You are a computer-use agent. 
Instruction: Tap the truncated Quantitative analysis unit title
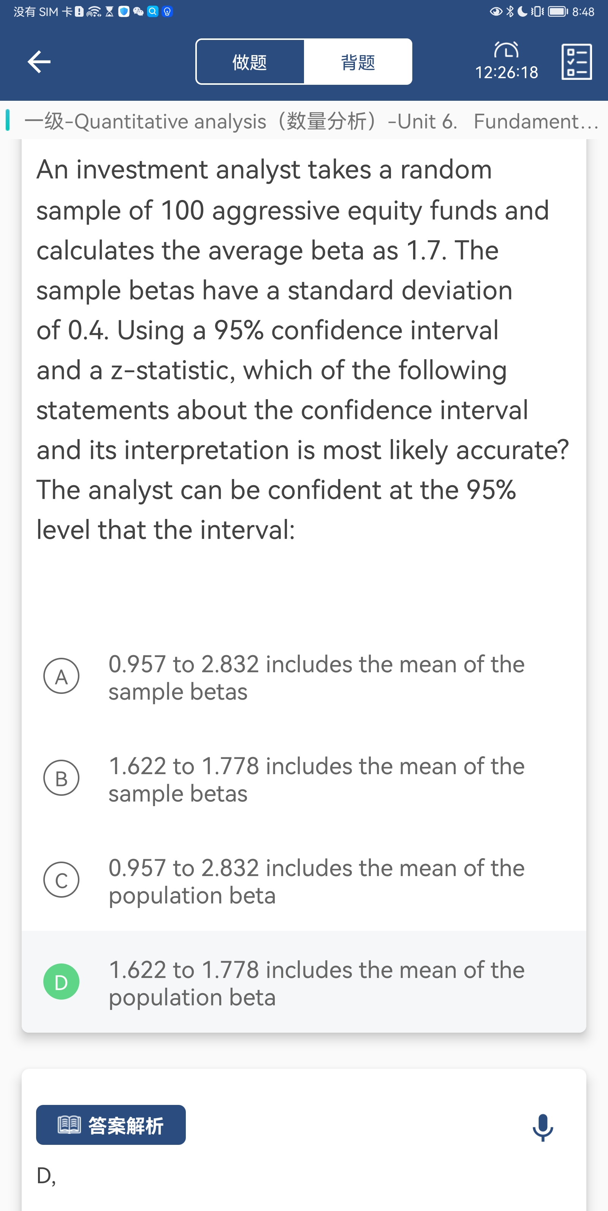click(x=310, y=121)
